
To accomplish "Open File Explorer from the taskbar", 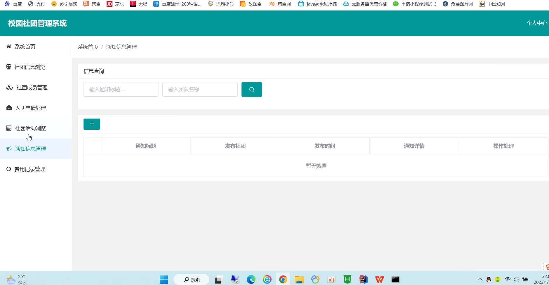I will pyautogui.click(x=299, y=279).
